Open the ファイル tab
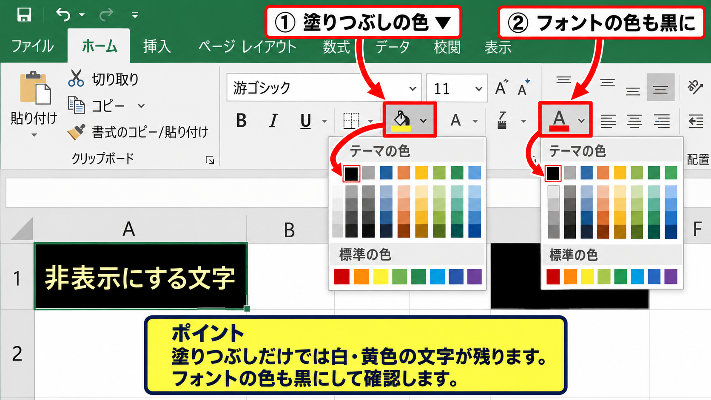This screenshot has height=400, width=711. coord(32,46)
